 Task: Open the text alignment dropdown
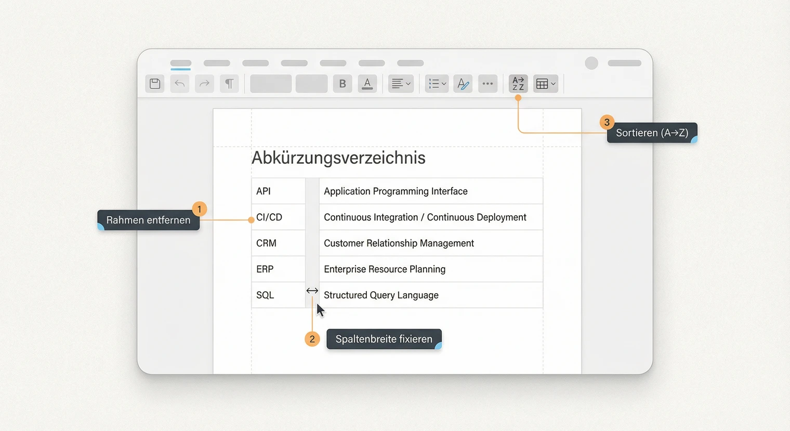[401, 84]
